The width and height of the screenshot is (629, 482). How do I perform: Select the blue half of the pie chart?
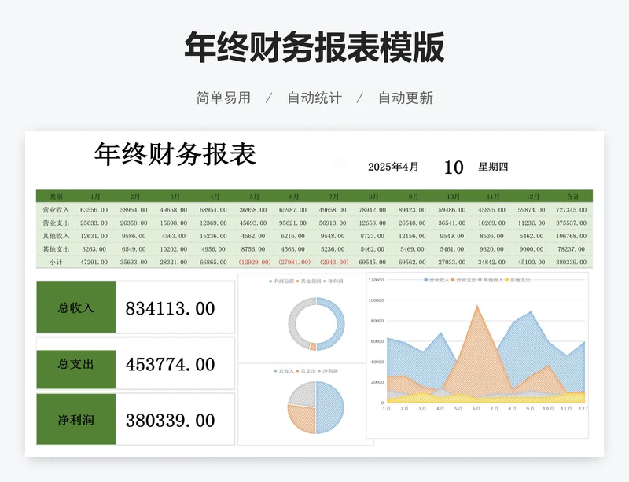click(330, 407)
